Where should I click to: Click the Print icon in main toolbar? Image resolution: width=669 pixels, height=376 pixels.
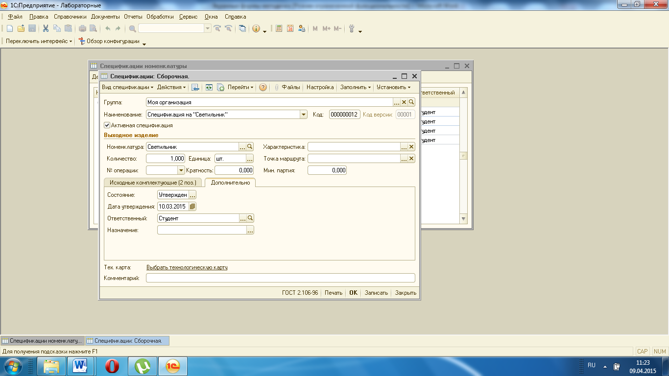pos(82,28)
